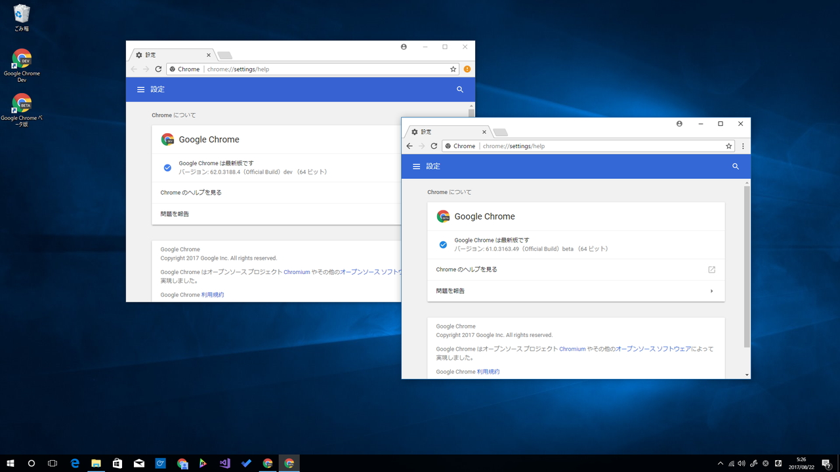Expand the 問題を報告 row arrow
The height and width of the screenshot is (472, 840).
pyautogui.click(x=711, y=290)
